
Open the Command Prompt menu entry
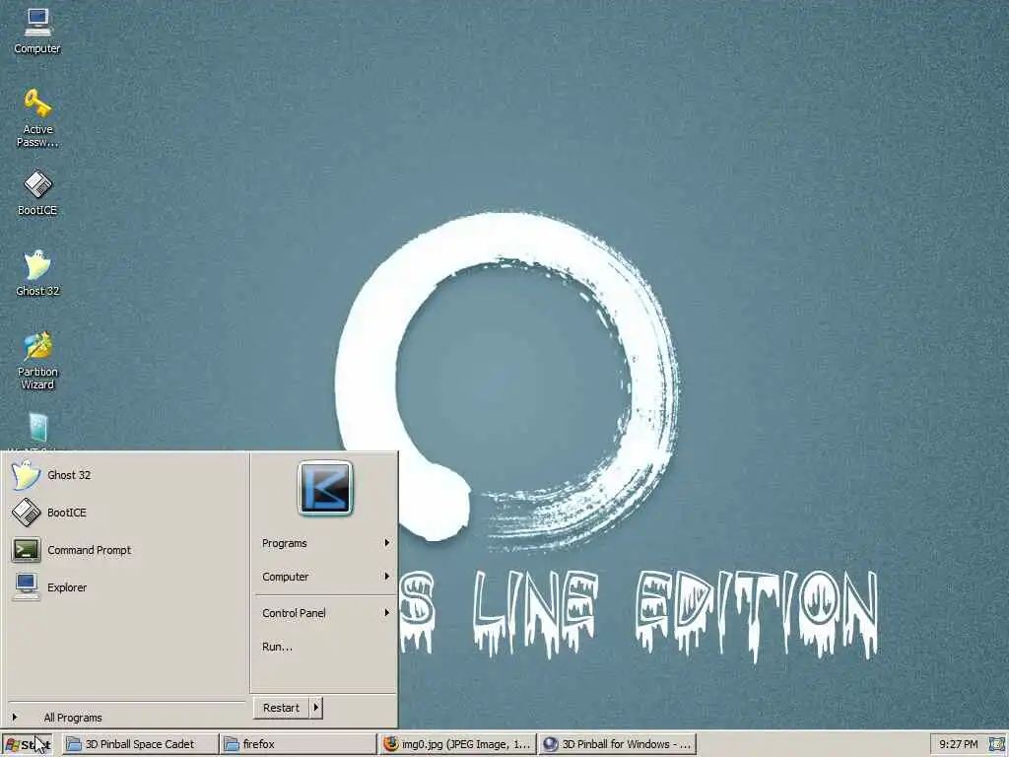89,550
